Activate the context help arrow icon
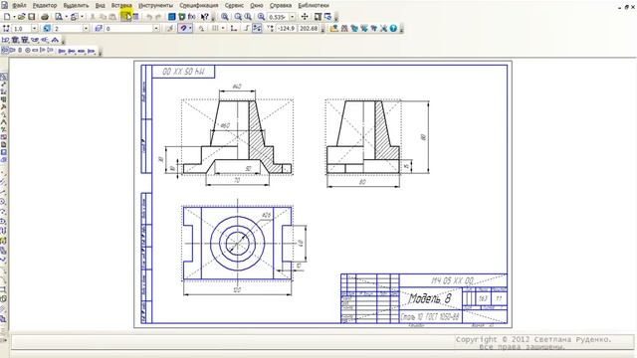The image size is (637, 358). tap(205, 17)
